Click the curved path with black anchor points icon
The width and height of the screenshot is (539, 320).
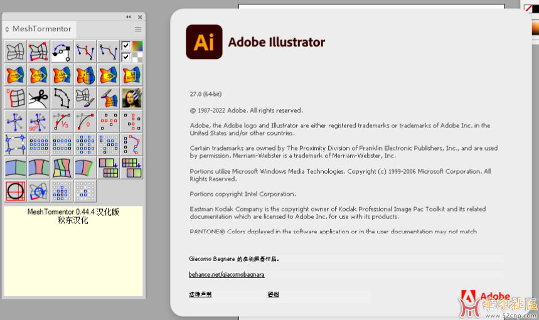pos(62,98)
